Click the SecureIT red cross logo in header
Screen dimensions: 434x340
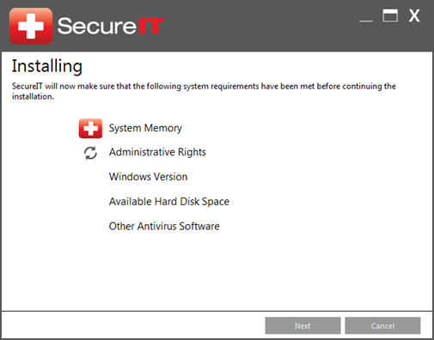click(31, 26)
